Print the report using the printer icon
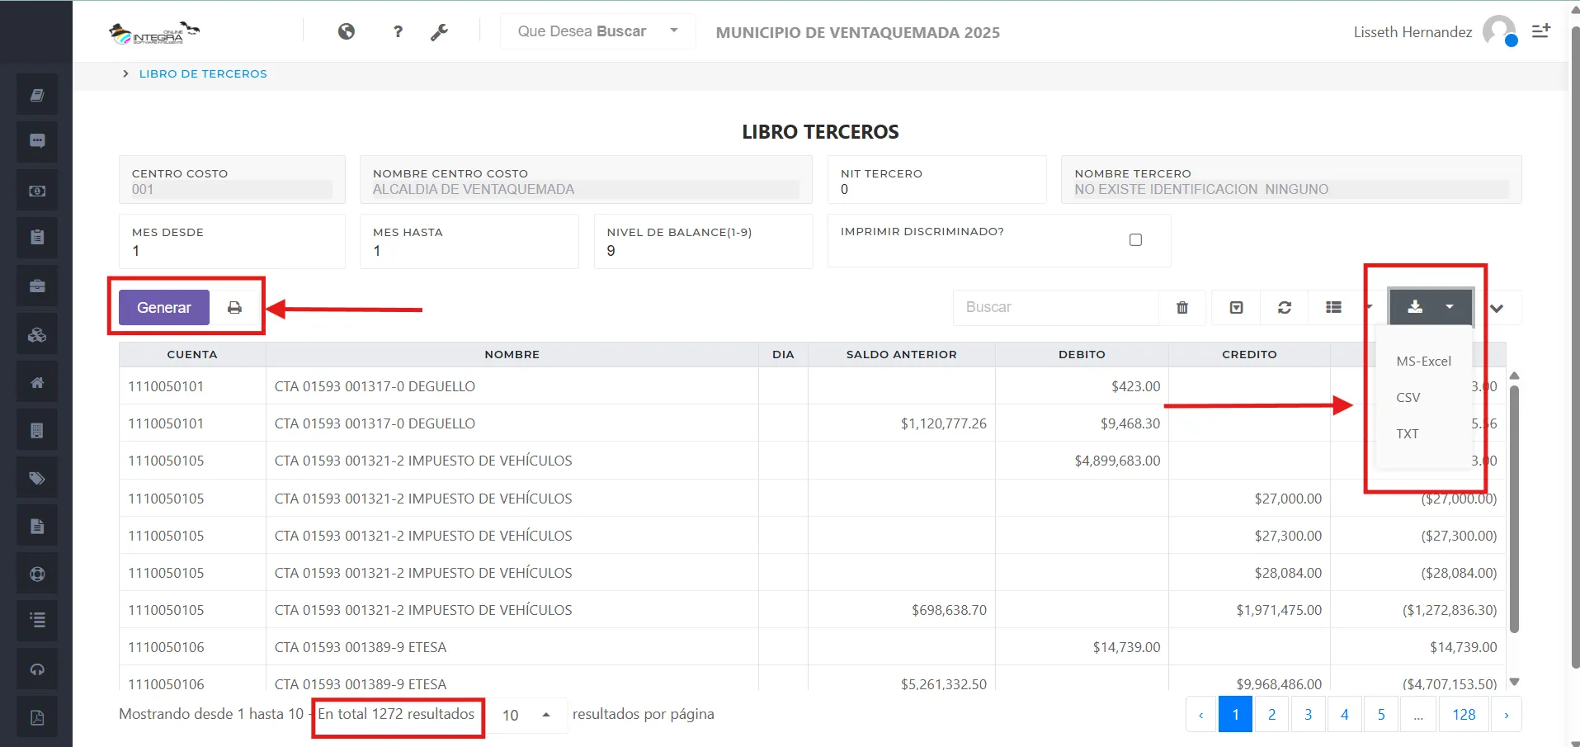 [x=233, y=307]
